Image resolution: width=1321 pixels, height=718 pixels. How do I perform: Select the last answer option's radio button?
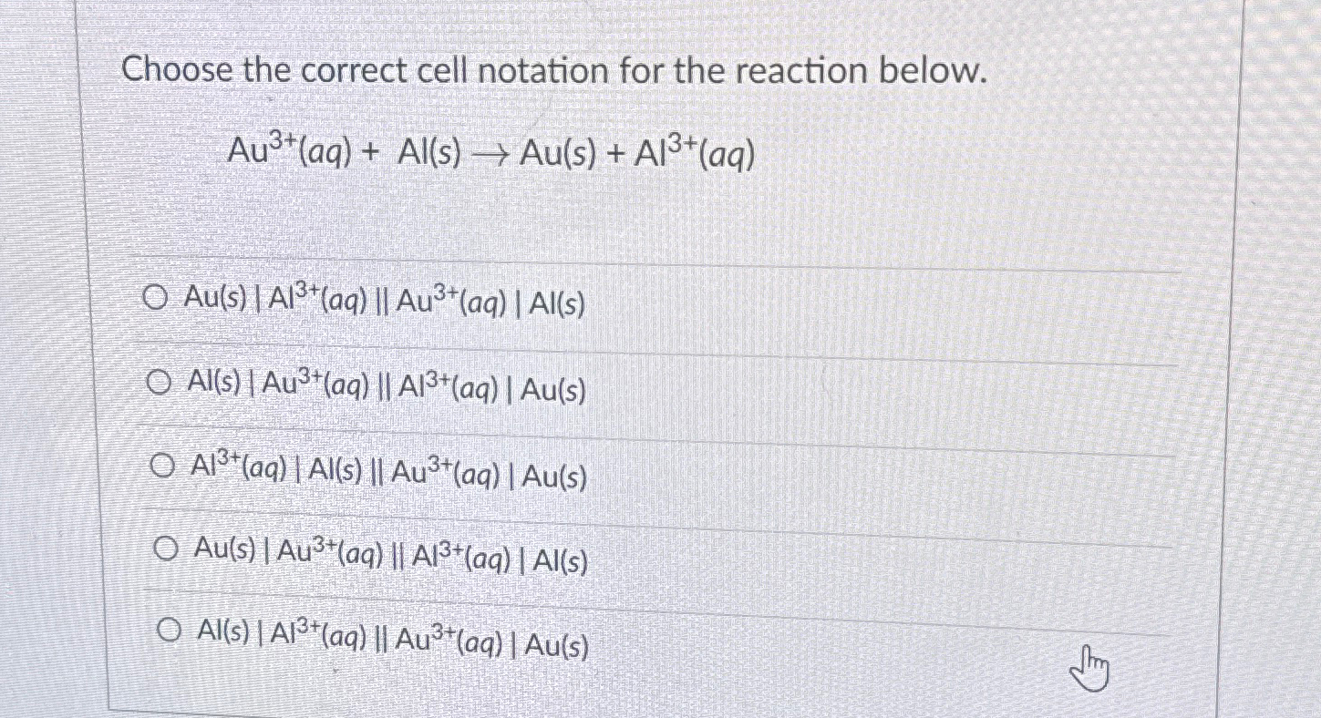[x=171, y=631]
